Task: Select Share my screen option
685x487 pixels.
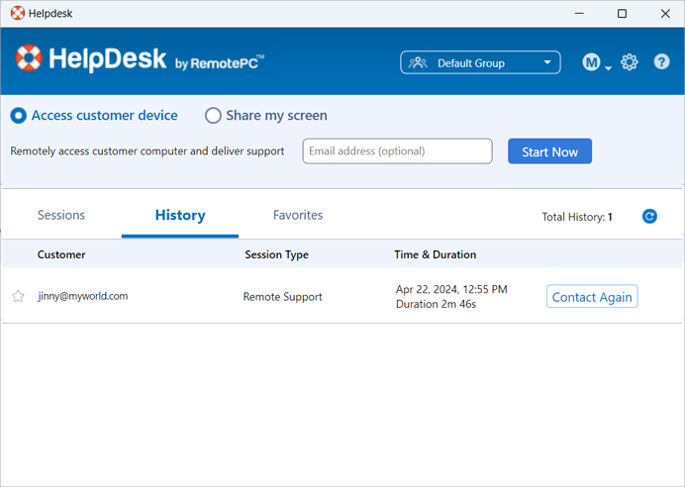Action: pyautogui.click(x=266, y=115)
